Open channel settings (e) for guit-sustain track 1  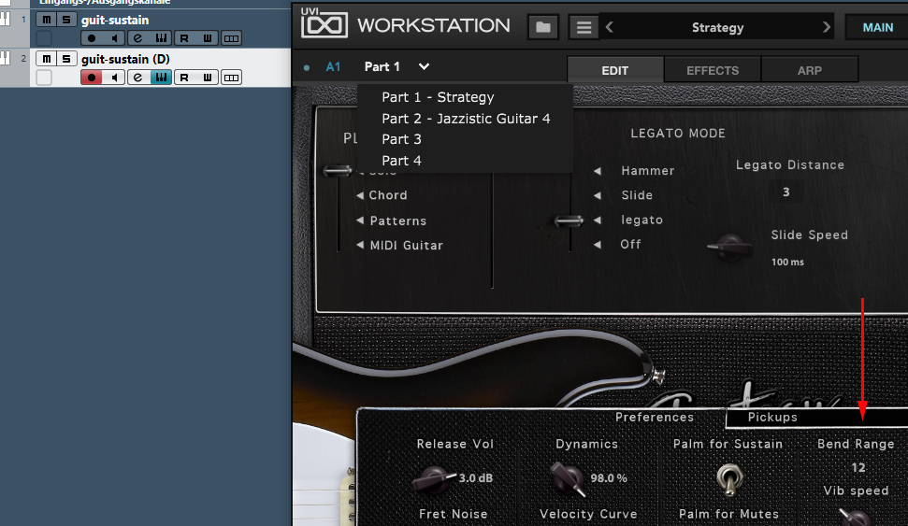[x=137, y=38]
